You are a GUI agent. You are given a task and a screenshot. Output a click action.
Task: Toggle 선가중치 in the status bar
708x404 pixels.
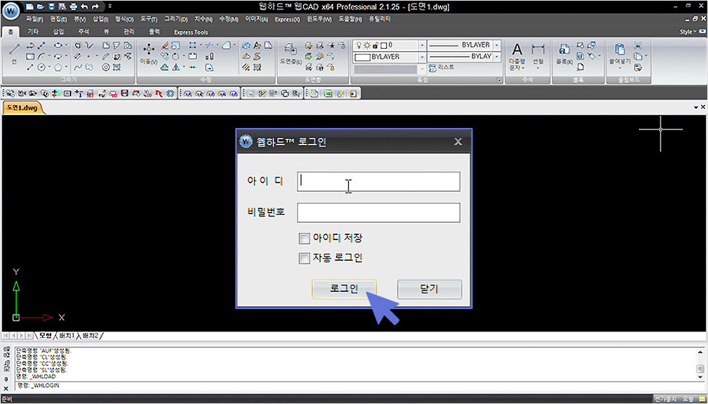(666, 400)
